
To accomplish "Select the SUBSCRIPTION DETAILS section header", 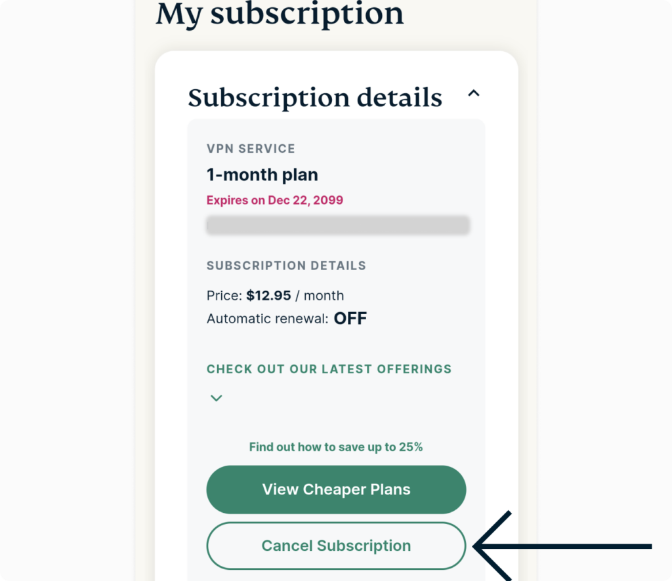I will point(285,265).
